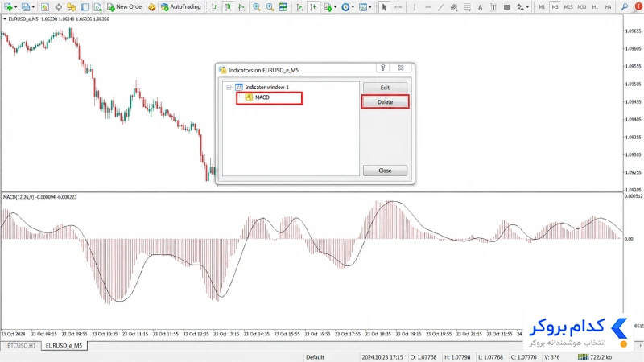Switch timeframe to H1
Image resolution: width=644 pixels, height=362 pixels.
pos(595,7)
